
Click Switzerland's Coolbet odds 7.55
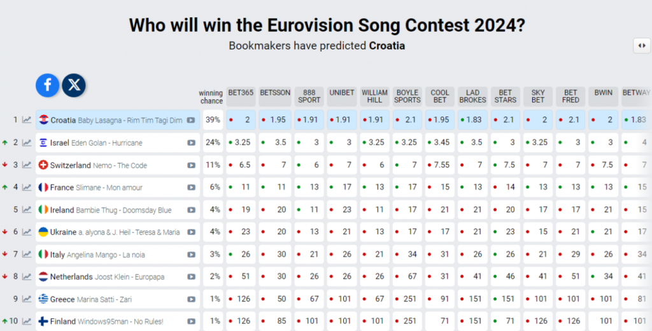(x=441, y=165)
